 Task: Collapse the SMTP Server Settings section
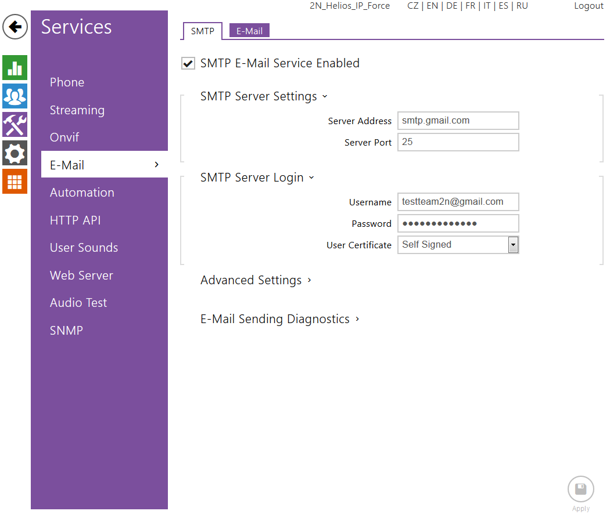coord(264,96)
